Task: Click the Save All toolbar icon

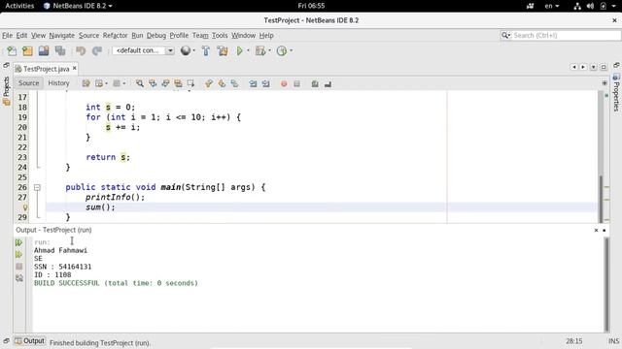Action: point(60,50)
